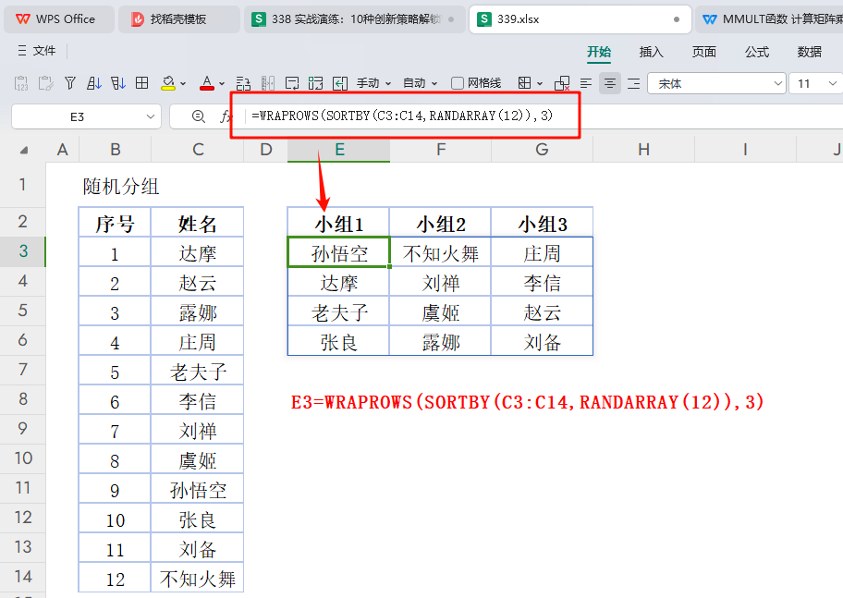Sort ascending with the A-down arrow icon
The height and width of the screenshot is (598, 843).
coord(94,83)
